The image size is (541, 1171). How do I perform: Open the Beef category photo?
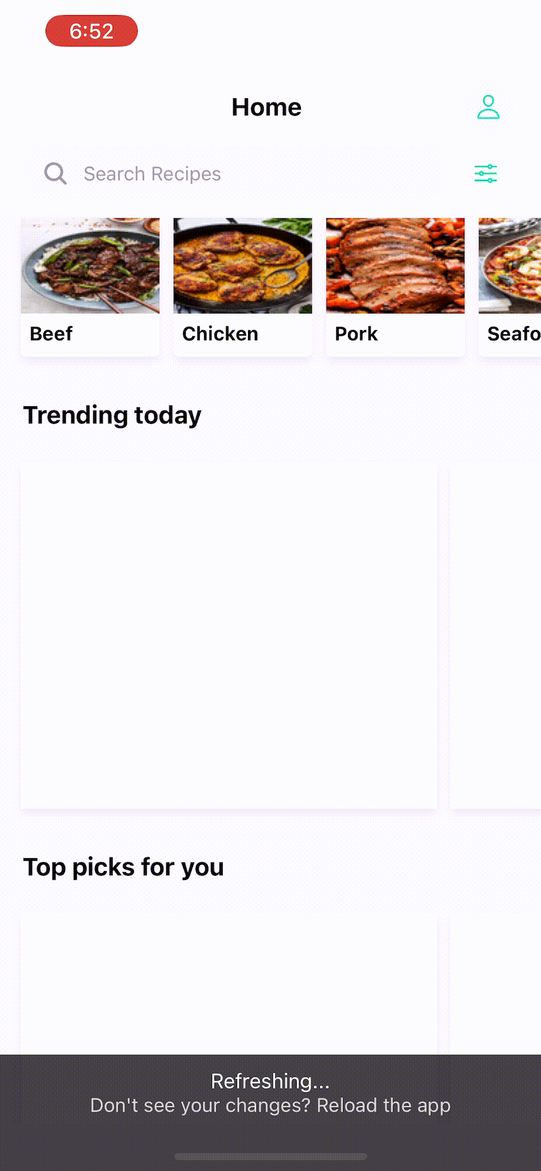point(90,266)
